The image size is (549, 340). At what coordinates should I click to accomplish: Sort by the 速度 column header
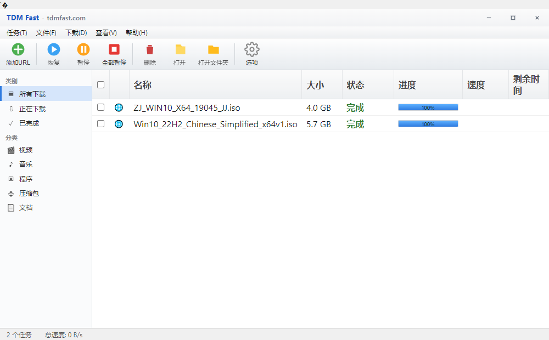pyautogui.click(x=486, y=84)
